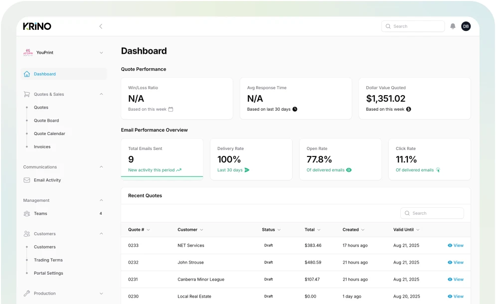
Task: Click the NET Services customer name
Action: (x=191, y=246)
